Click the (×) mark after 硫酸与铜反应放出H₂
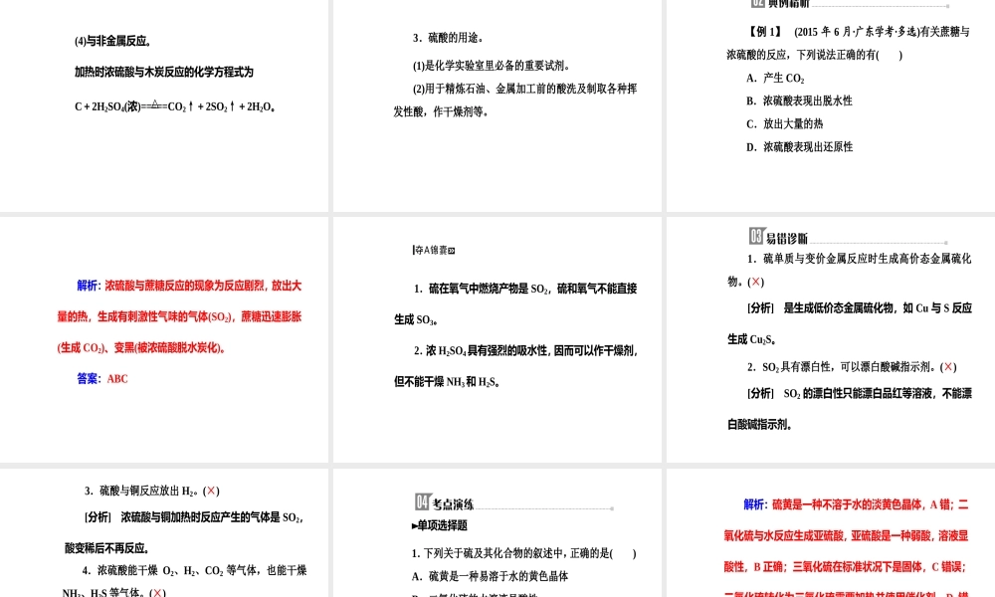Screen dimensions: 995x597 click(x=211, y=491)
